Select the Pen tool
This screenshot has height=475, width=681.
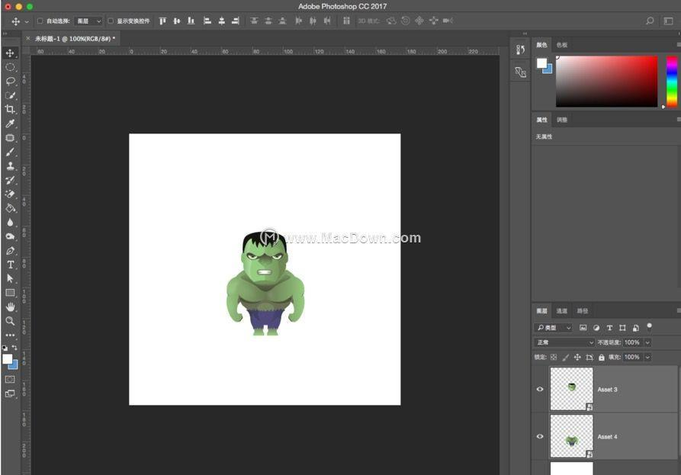(x=10, y=251)
